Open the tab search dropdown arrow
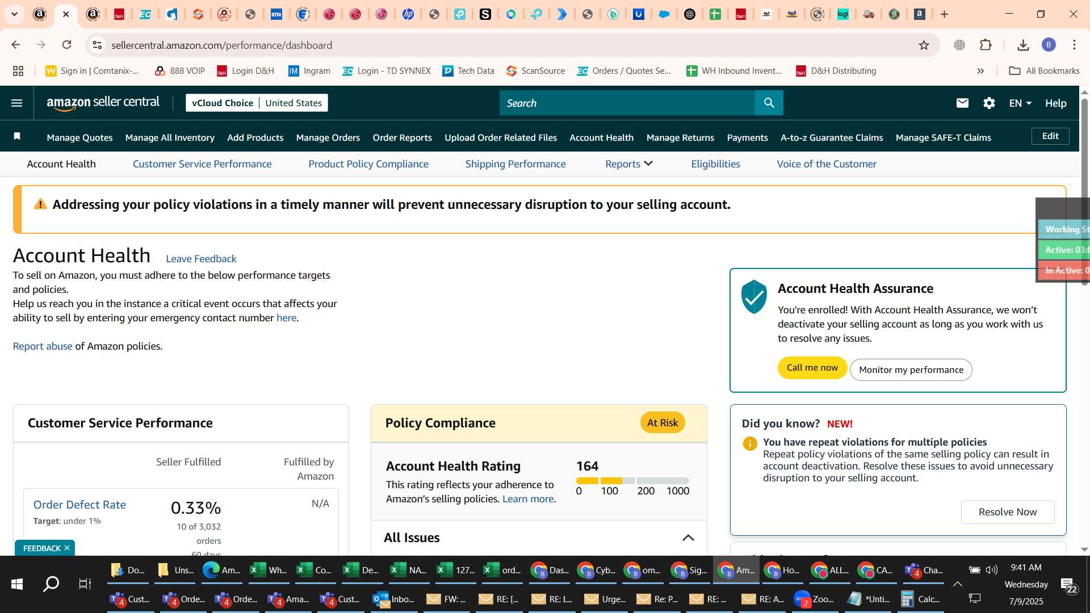Image resolution: width=1090 pixels, height=613 pixels. pos(14,14)
